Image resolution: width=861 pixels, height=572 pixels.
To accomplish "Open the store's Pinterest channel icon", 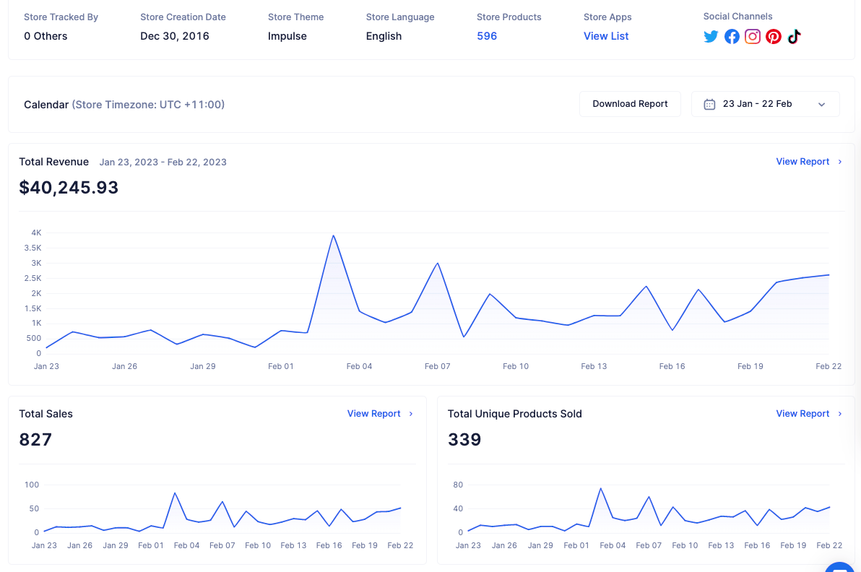I will point(773,37).
